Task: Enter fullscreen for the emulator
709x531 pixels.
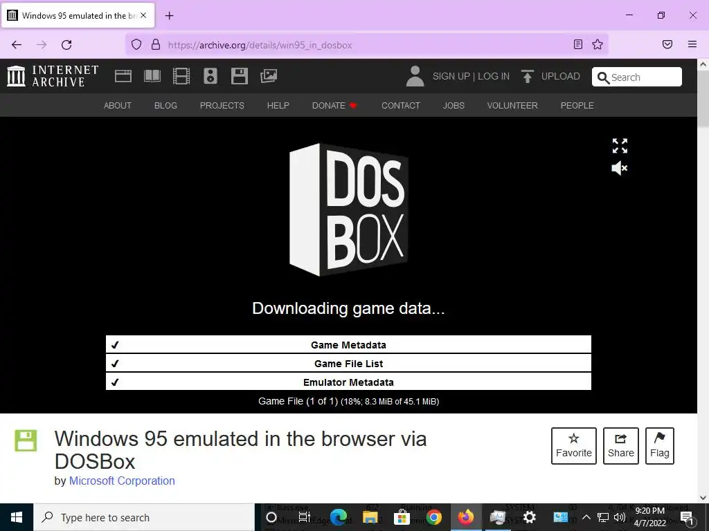Action: click(x=620, y=146)
